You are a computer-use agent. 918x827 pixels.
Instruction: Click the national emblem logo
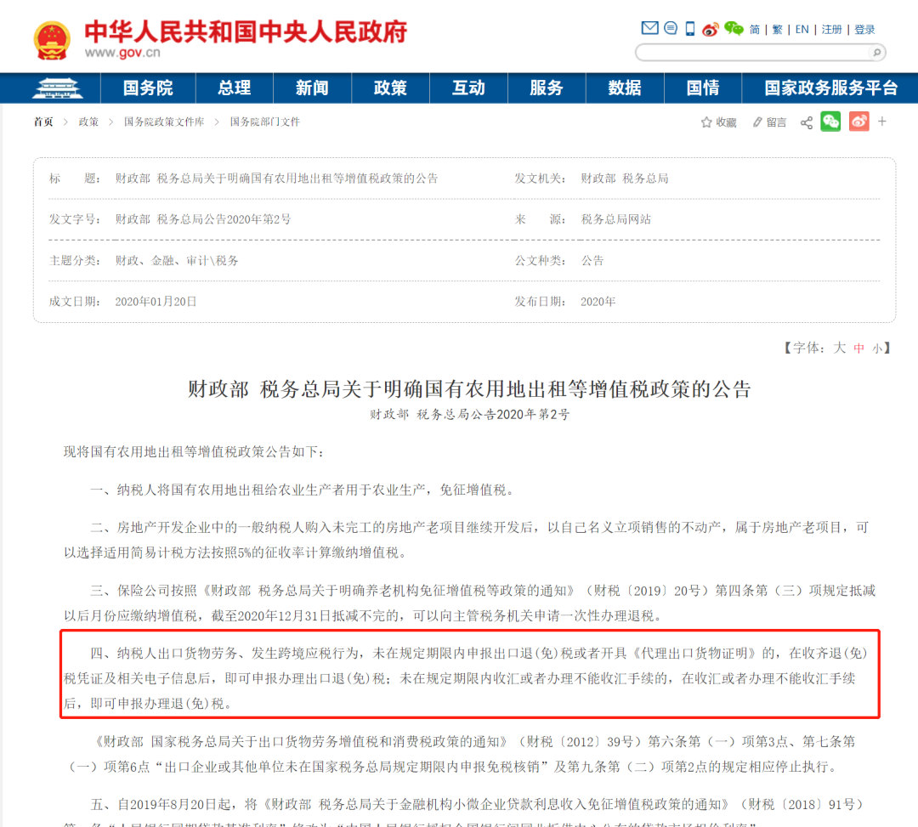[x=51, y=36]
